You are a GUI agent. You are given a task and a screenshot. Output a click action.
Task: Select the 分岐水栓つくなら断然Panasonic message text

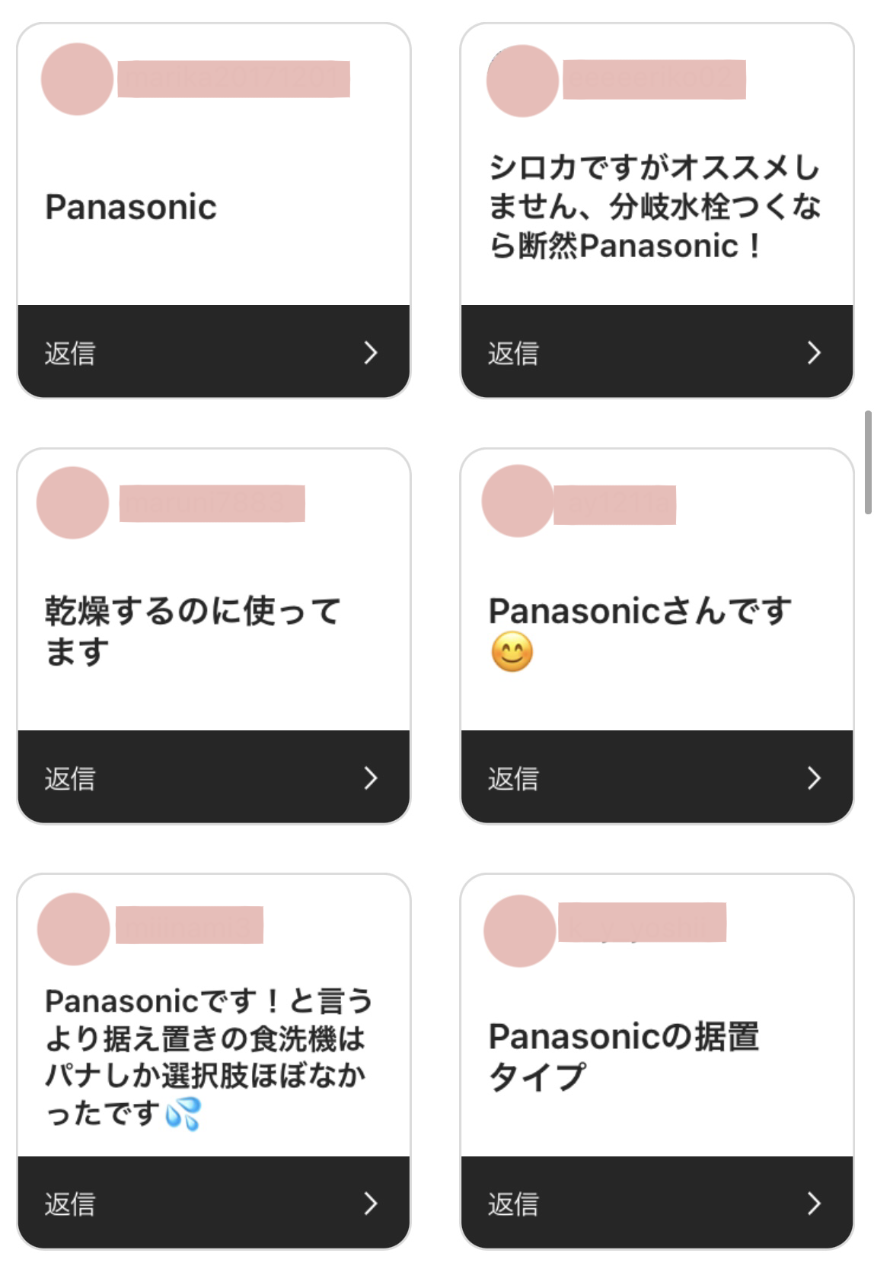tap(655, 207)
